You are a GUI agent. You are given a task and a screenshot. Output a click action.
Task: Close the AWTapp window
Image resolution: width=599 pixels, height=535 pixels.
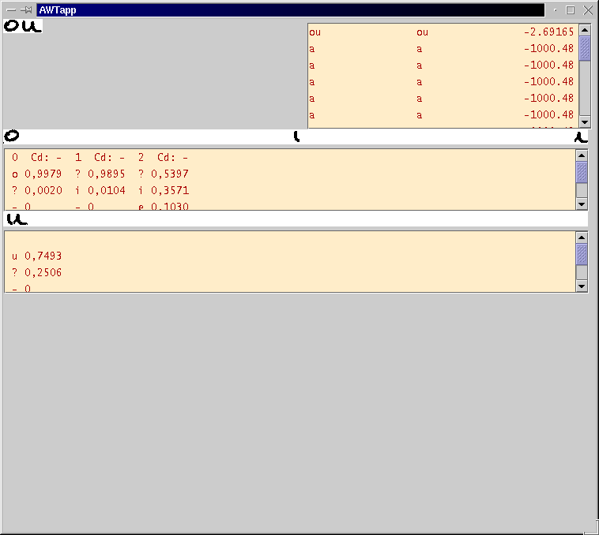click(588, 10)
